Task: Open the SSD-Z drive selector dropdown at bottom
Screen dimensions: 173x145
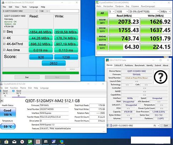Action: click(x=135, y=125)
